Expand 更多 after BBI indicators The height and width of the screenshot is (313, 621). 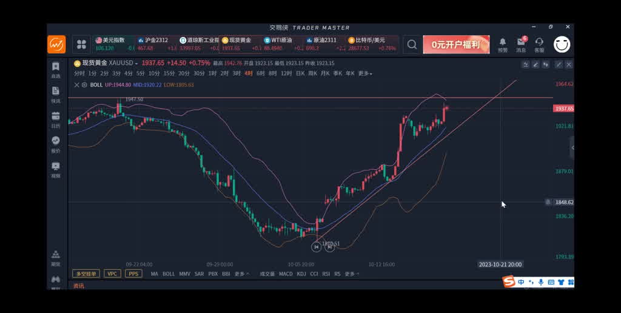242,274
